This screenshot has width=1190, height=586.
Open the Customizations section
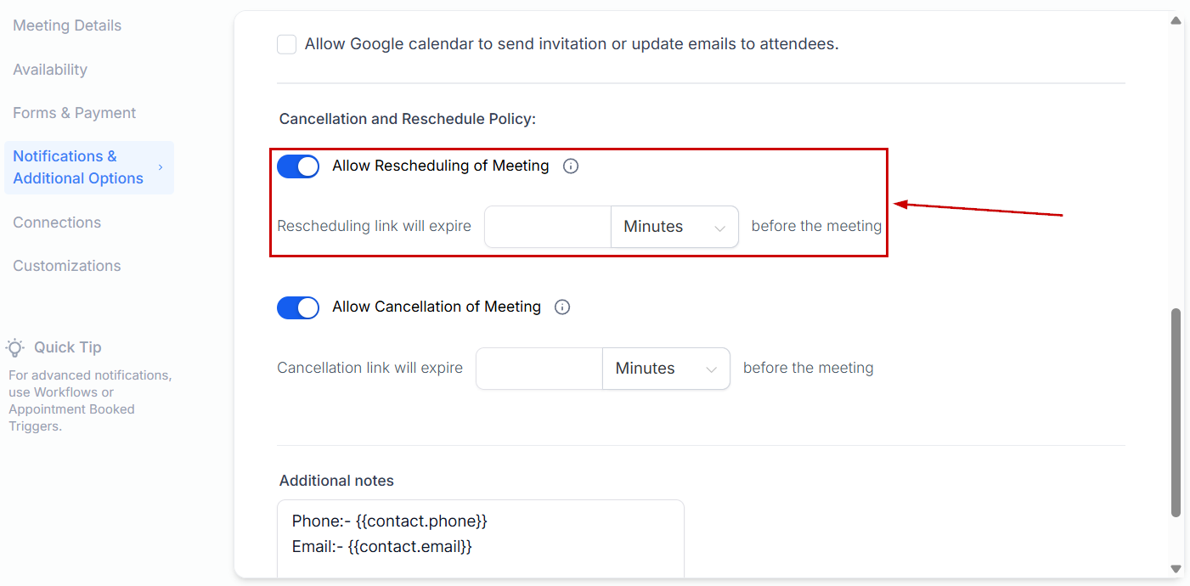tap(67, 266)
